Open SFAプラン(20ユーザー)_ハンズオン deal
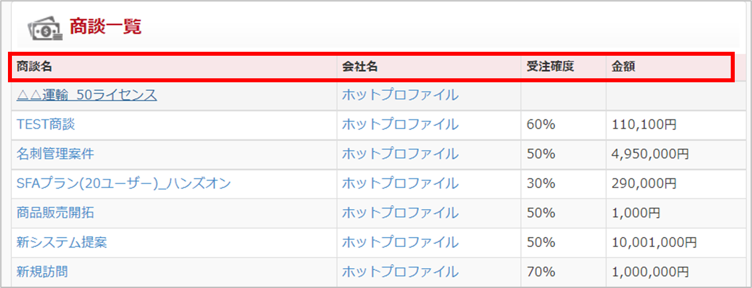Viewport: 752px width, 288px height. [123, 183]
